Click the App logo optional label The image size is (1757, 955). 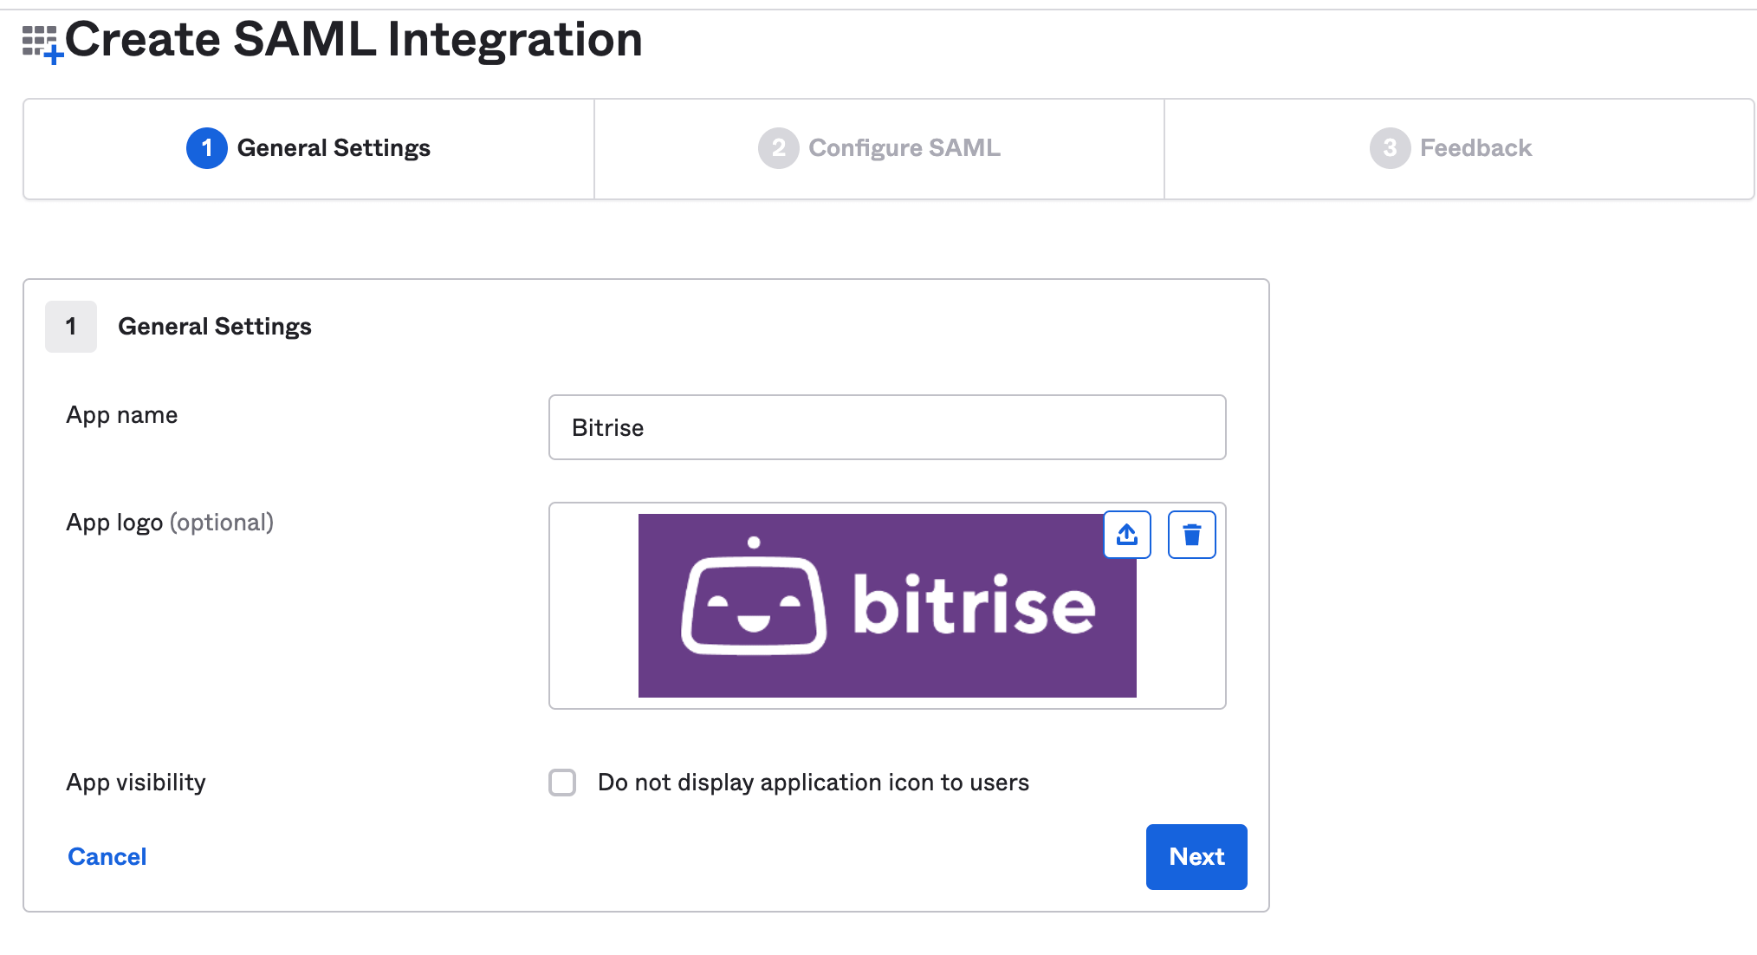point(170,523)
